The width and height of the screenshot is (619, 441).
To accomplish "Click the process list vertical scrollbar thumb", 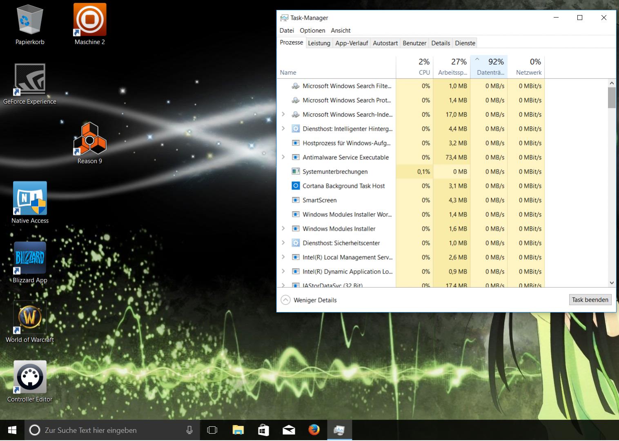I will 612,98.
